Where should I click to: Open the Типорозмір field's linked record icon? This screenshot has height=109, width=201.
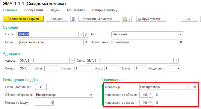194,87
